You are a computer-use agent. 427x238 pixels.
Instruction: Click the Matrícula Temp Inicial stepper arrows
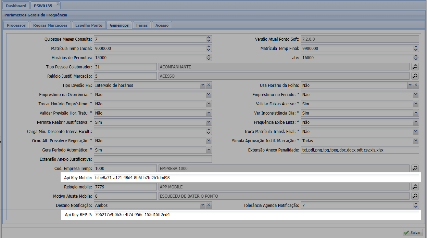[209, 48]
